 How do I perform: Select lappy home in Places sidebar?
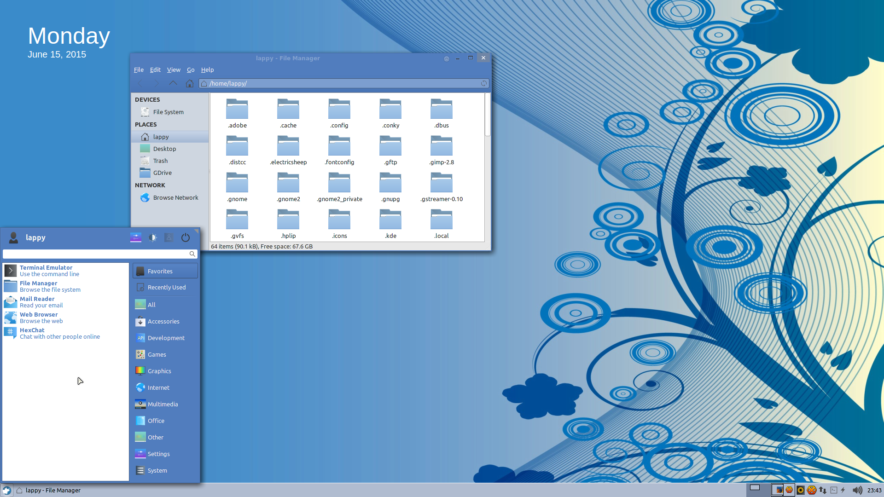click(170, 137)
